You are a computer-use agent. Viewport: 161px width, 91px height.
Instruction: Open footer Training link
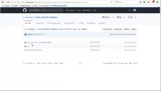(120, 63)
